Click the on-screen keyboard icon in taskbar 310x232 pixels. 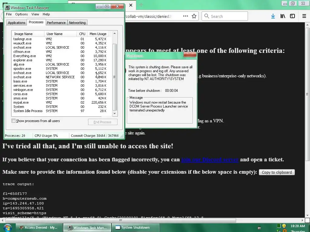(259, 228)
